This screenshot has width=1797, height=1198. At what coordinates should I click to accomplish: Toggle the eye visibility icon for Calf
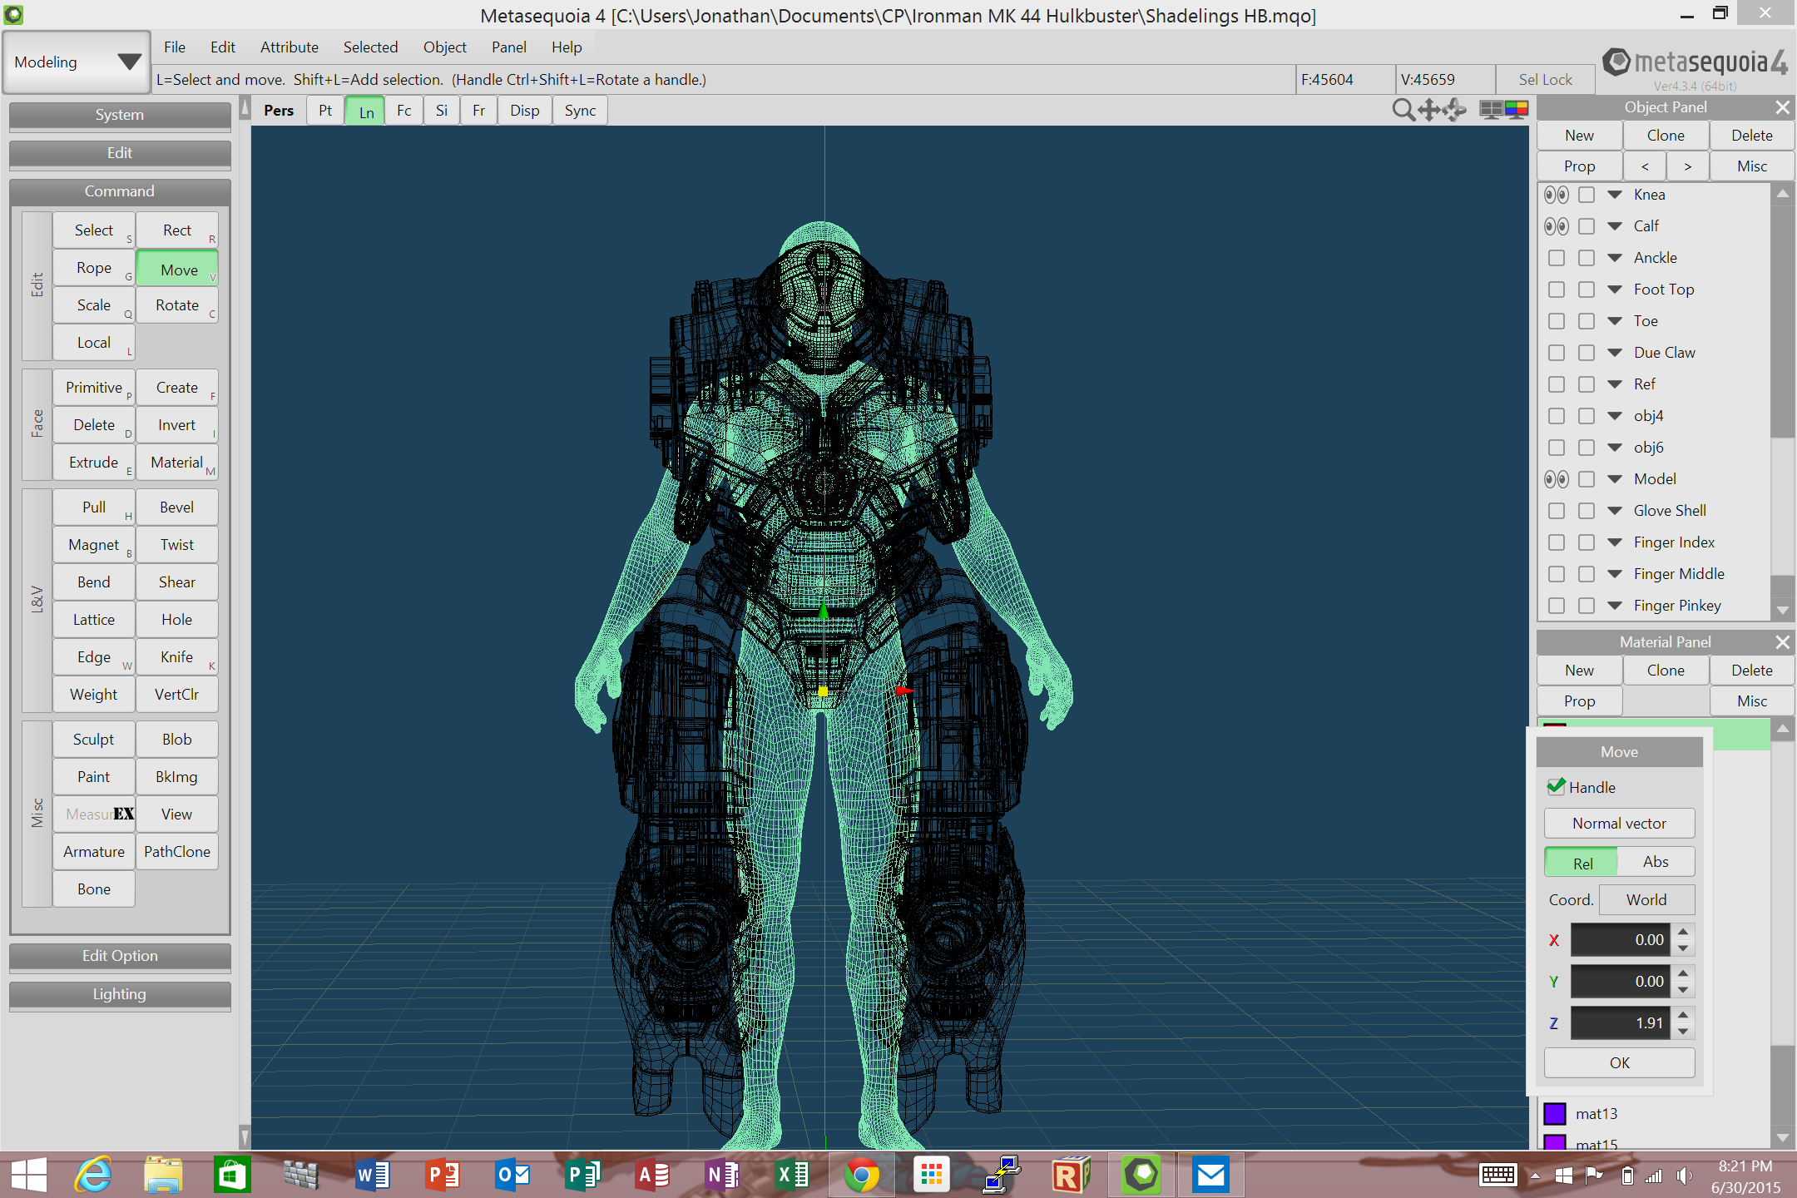[x=1557, y=226]
